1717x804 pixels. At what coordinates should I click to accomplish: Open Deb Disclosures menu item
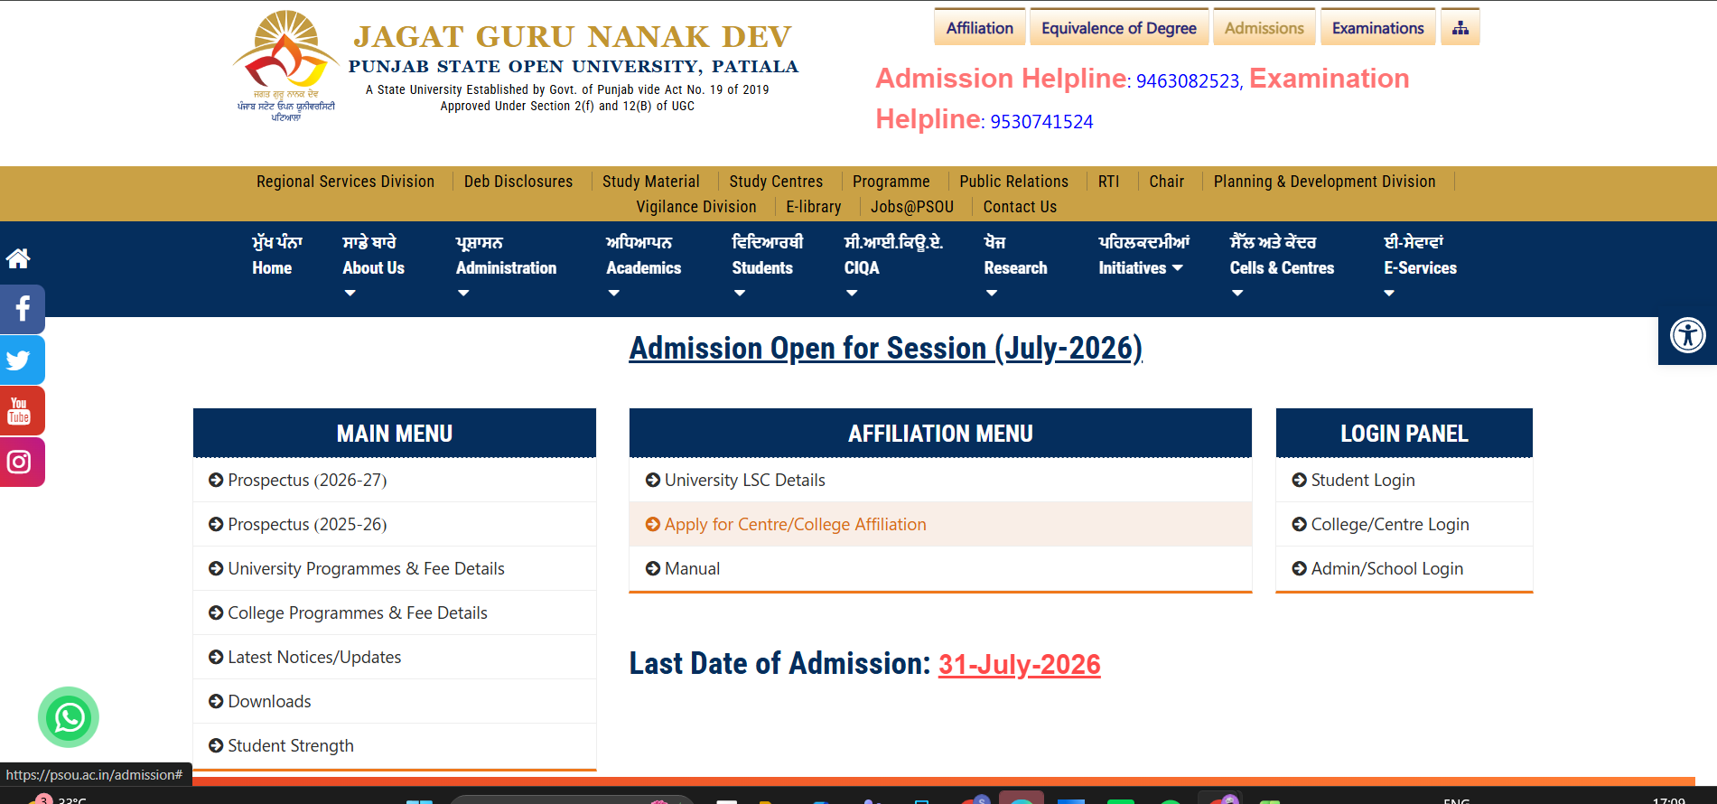click(x=518, y=182)
